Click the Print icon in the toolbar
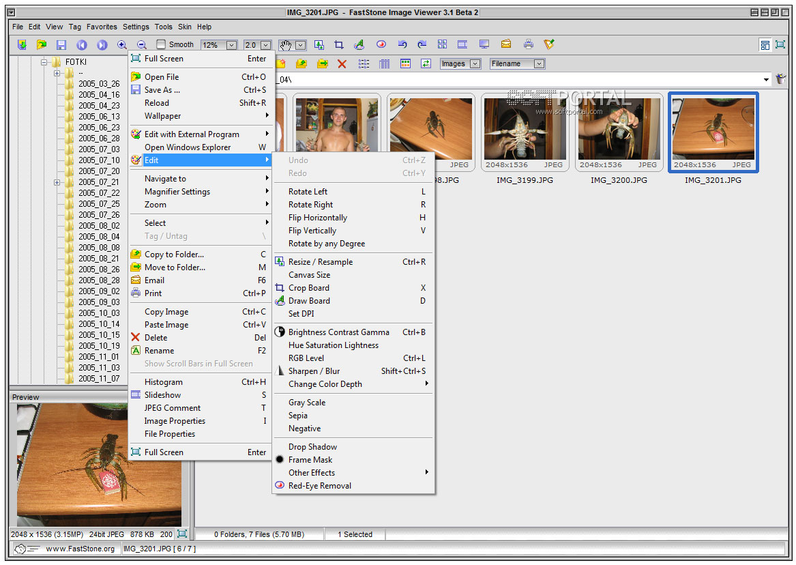 click(x=527, y=44)
